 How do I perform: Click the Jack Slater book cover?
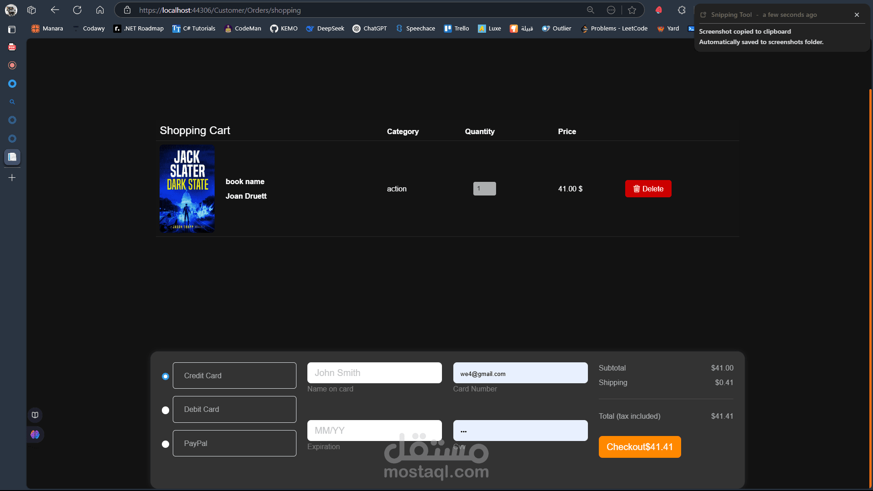point(187,189)
